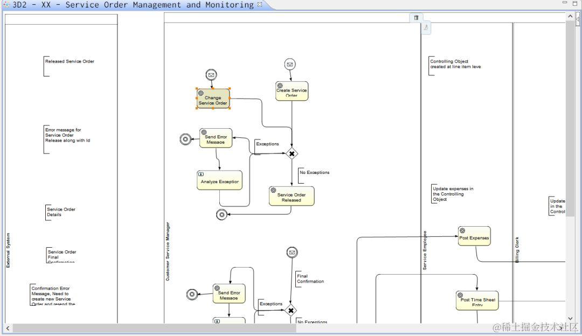Screen dimensions: 582x336
Task: Click end event left of upper Send Error Message
Action: point(185,139)
